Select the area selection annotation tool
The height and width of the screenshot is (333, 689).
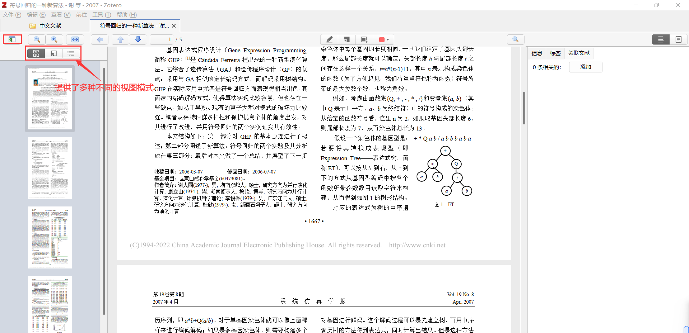point(364,39)
